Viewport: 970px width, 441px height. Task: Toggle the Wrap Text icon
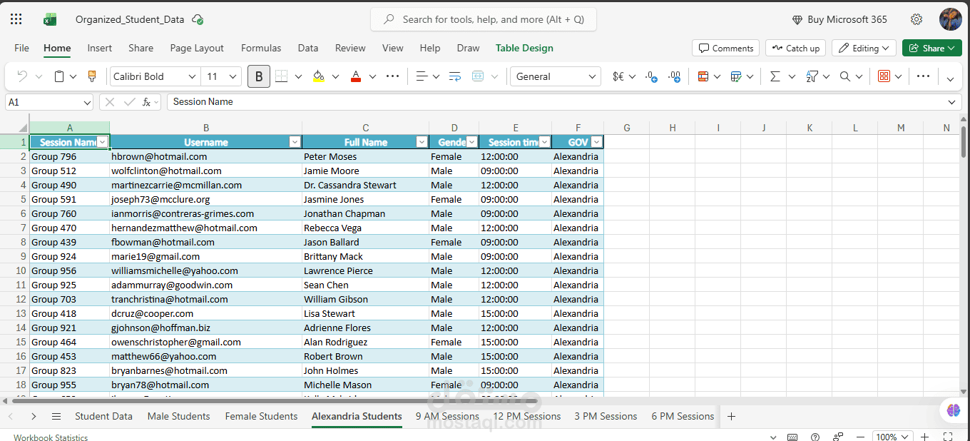click(454, 76)
